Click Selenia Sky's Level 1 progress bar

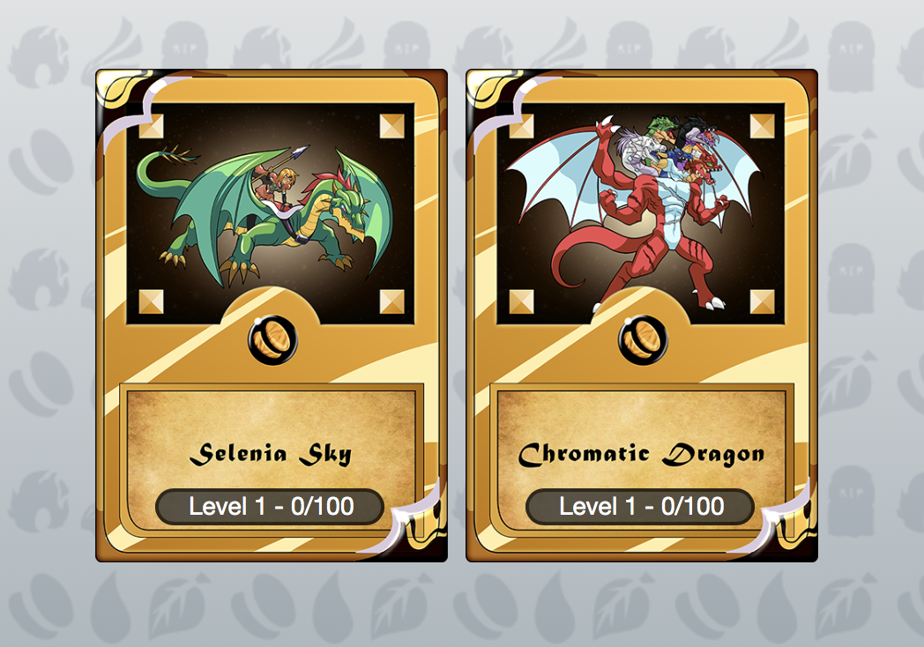click(270, 507)
